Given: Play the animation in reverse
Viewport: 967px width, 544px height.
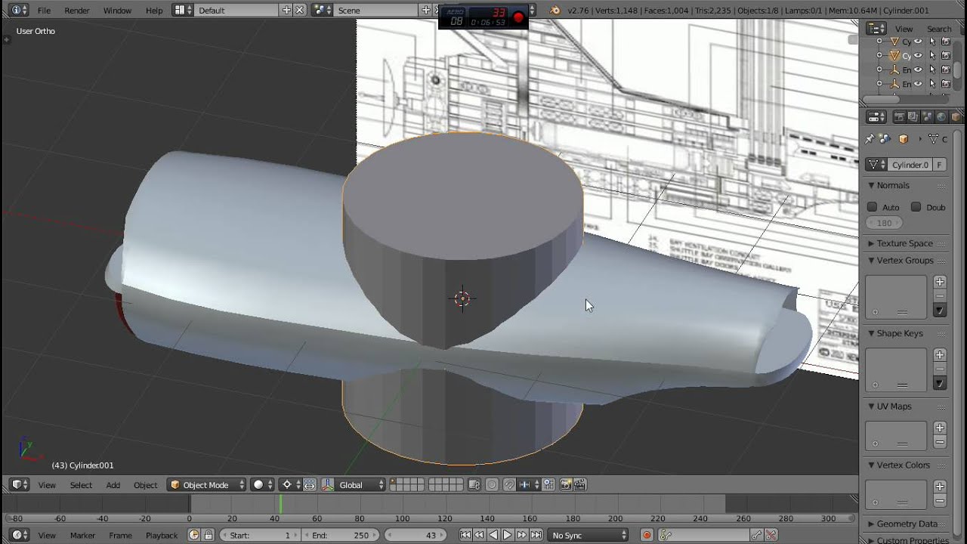Looking at the screenshot, I should coord(493,535).
